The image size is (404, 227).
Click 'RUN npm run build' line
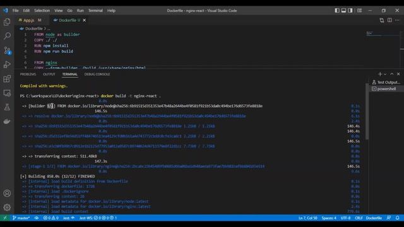pyautogui.click(x=54, y=51)
